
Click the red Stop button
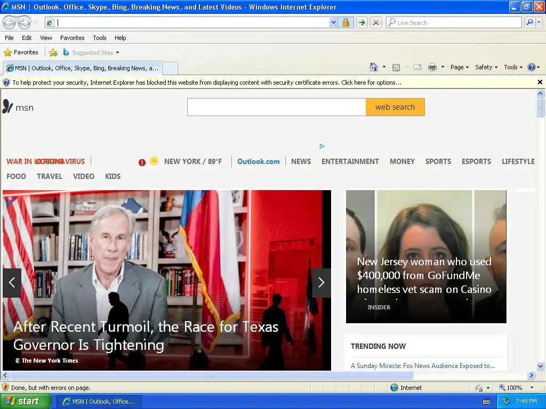coord(376,22)
